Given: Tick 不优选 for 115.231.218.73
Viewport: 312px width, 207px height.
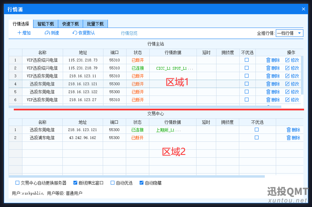Looking at the screenshot, I should pos(247,60).
